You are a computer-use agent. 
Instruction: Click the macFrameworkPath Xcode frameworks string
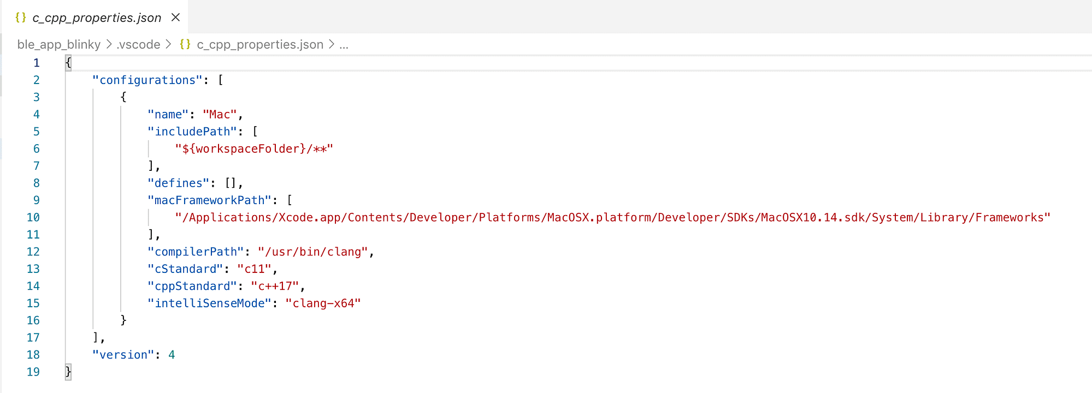click(612, 217)
